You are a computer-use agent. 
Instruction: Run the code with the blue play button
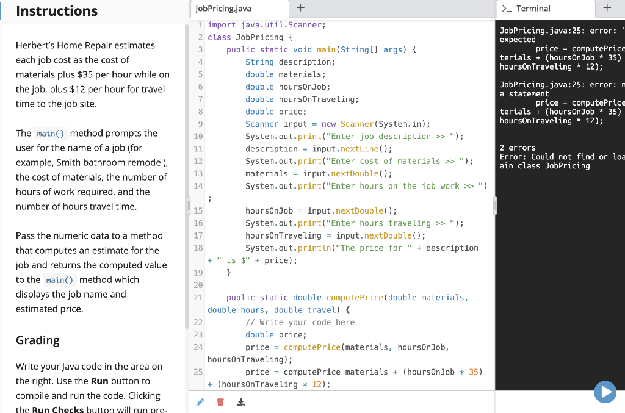[605, 392]
